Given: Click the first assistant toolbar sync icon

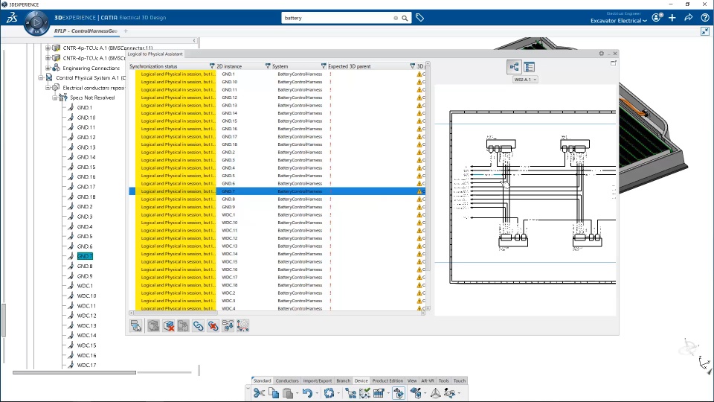Looking at the screenshot, I should point(136,325).
